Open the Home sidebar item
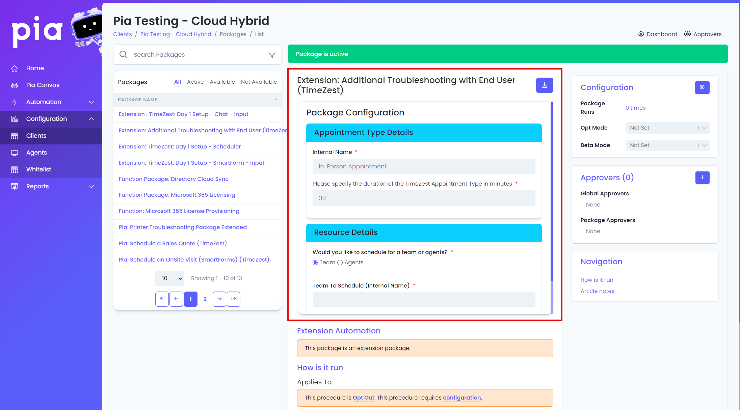740x410 pixels. click(x=35, y=68)
